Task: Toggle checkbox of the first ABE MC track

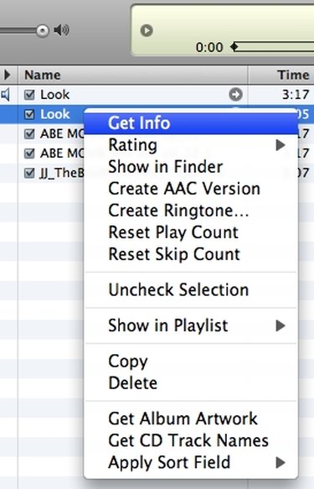Action: click(x=29, y=134)
